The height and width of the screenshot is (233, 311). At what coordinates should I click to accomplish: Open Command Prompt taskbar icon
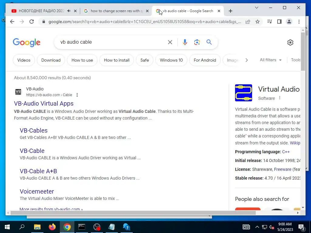click(82, 227)
